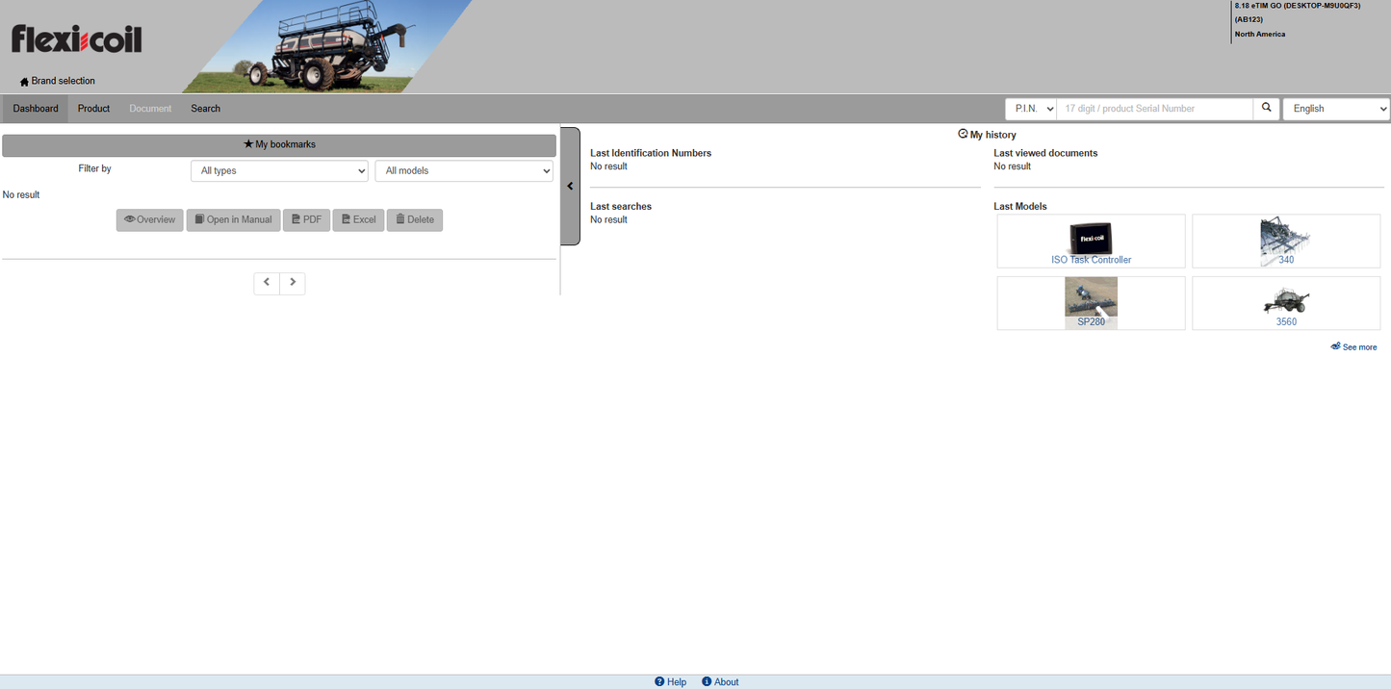The width and height of the screenshot is (1391, 689).
Task: Click the search magnifier icon button
Action: coord(1267,109)
